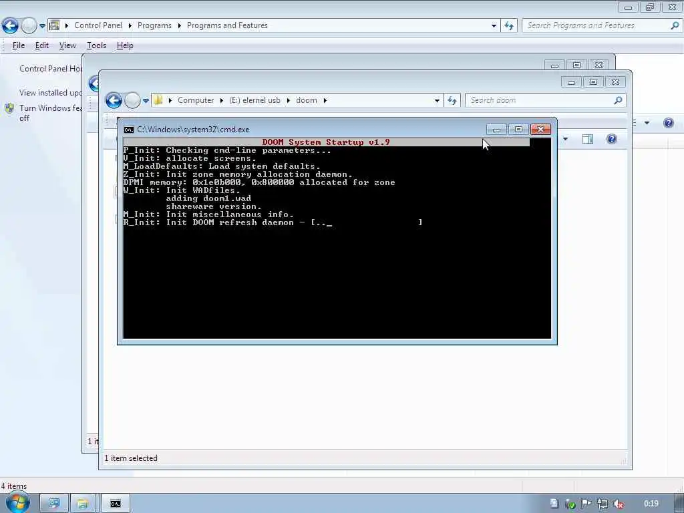Viewport: 684px width, 513px height.
Task: Open Action Center flag tray icon
Action: (x=586, y=504)
